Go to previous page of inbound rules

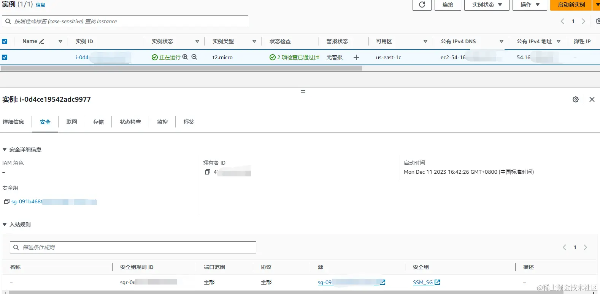pyautogui.click(x=565, y=247)
